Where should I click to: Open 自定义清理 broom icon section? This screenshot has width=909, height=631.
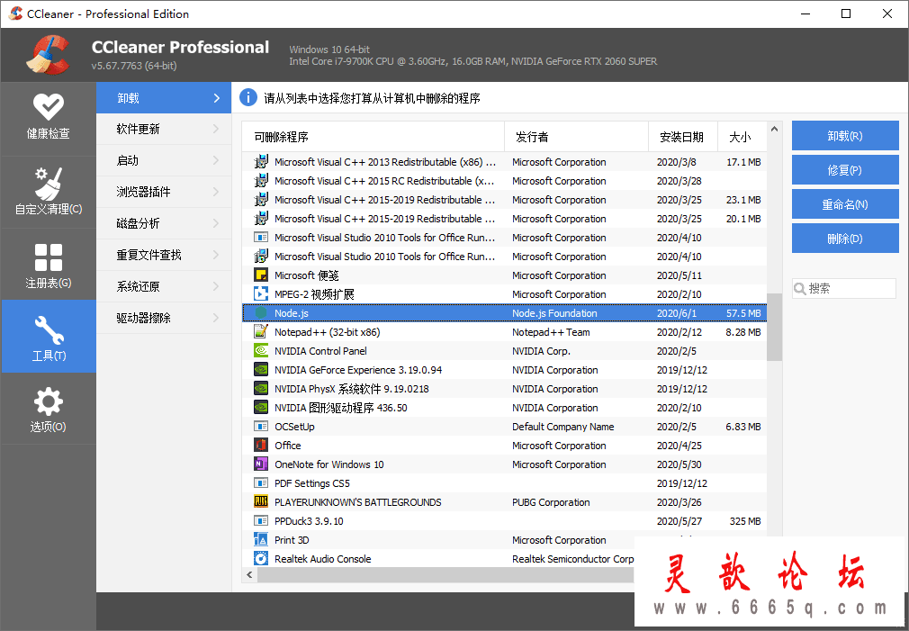tap(48, 192)
